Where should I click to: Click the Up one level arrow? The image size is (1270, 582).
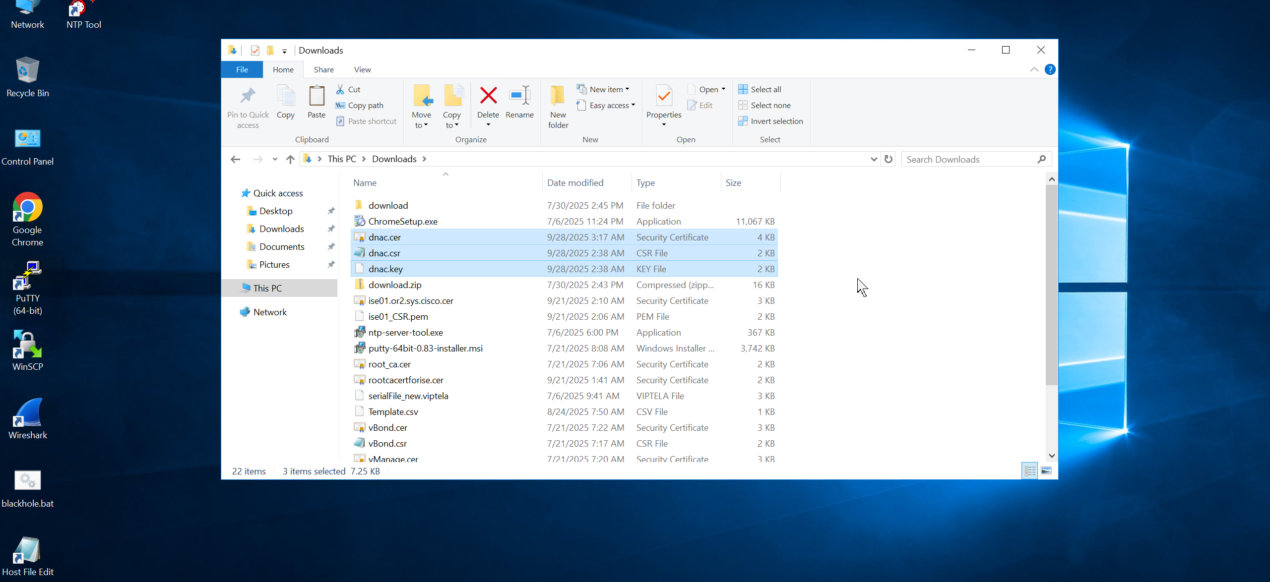[290, 159]
